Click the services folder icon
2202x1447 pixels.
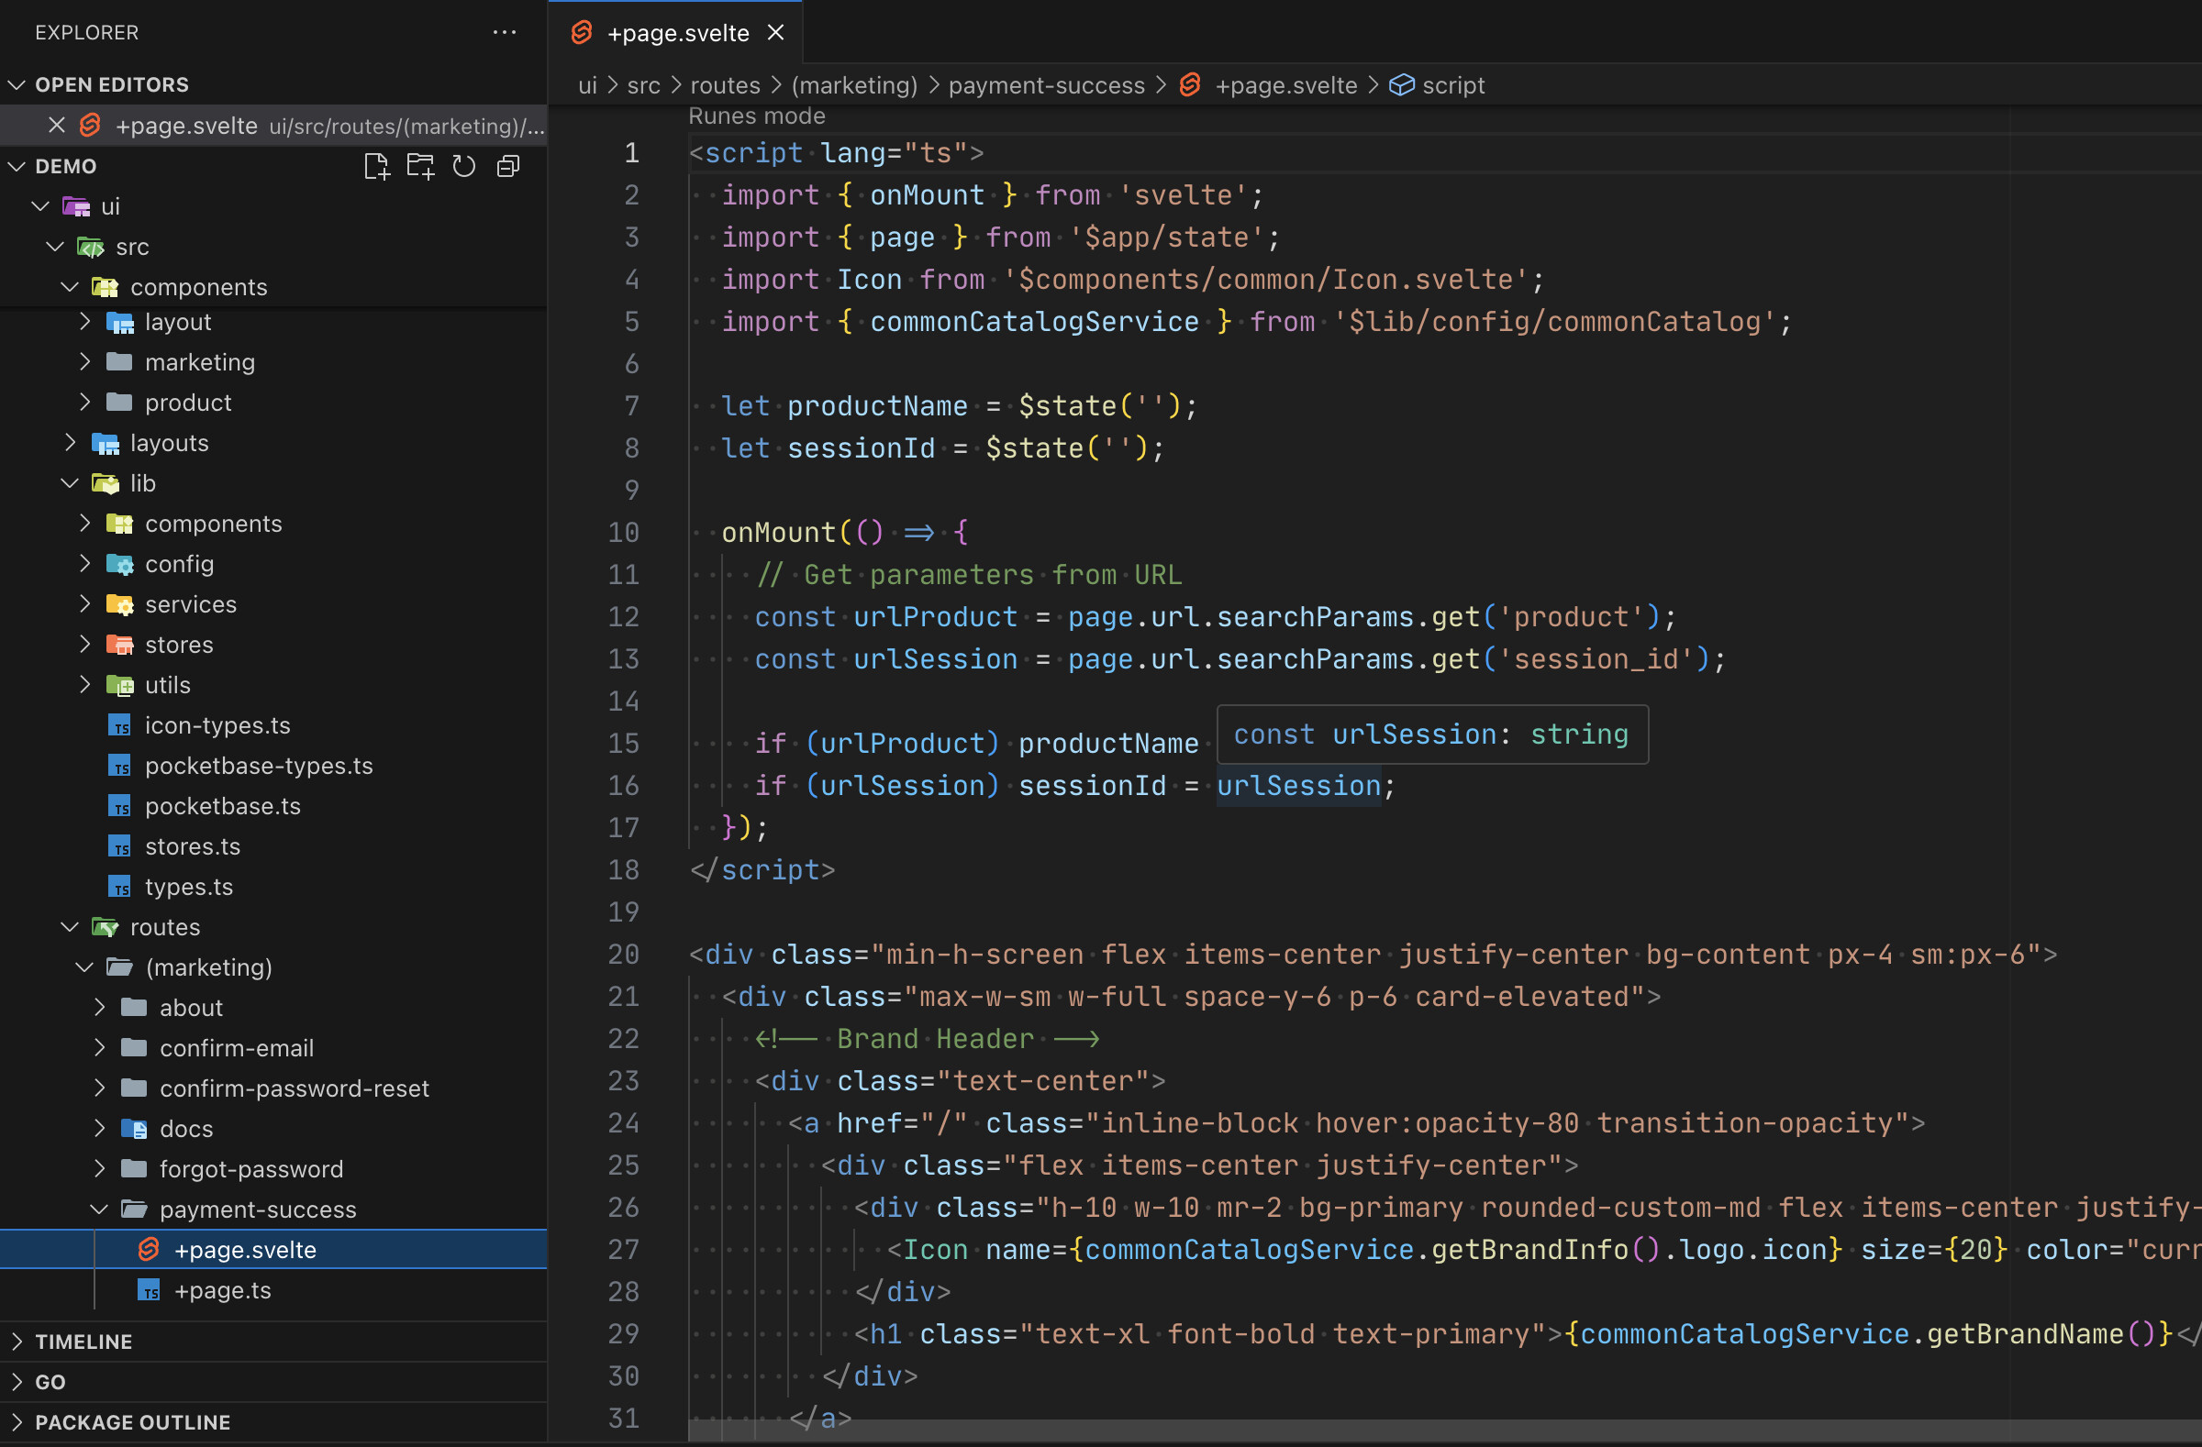click(x=120, y=604)
